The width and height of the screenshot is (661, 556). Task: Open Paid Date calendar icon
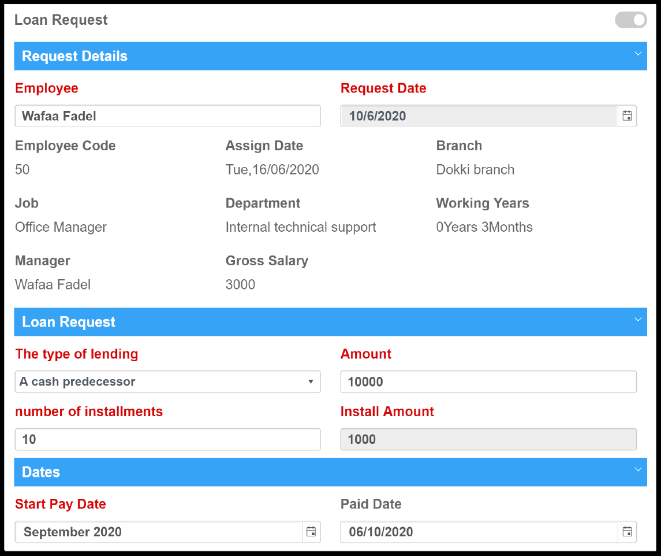coord(627,532)
